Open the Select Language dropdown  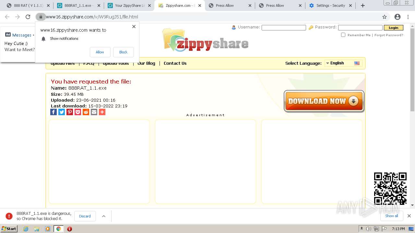pos(343,63)
